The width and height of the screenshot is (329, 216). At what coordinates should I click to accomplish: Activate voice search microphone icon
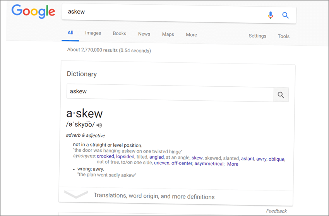(x=271, y=15)
